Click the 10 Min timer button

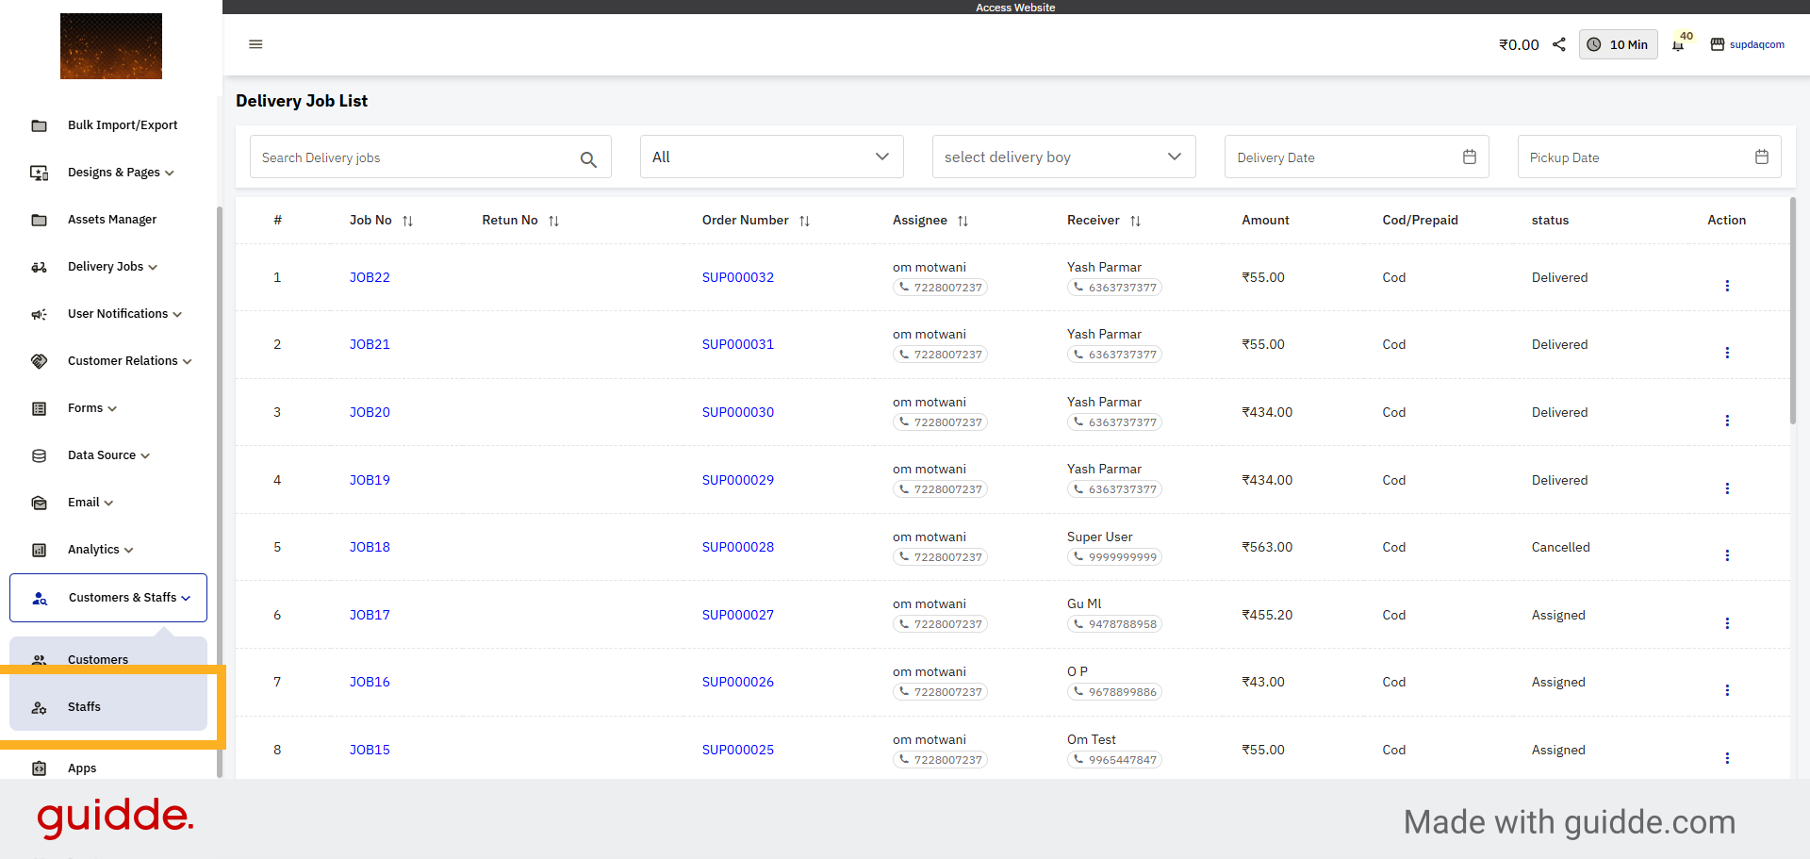(1618, 44)
